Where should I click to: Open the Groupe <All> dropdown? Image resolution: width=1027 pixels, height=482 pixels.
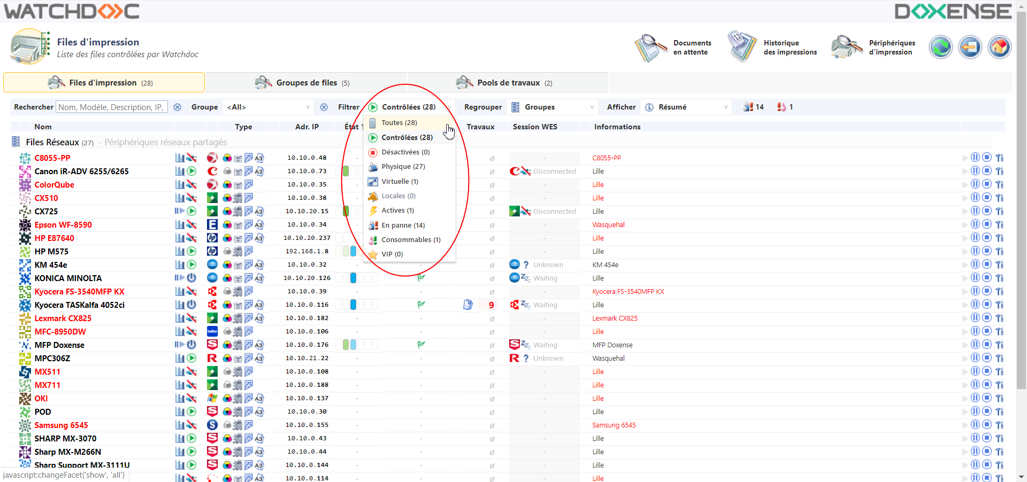point(267,107)
